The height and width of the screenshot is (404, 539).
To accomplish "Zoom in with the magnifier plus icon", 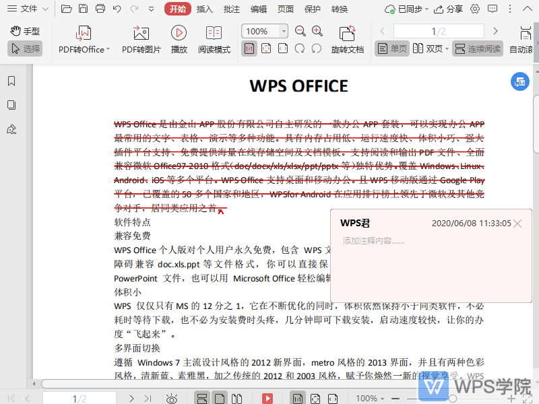I will tap(317, 31).
